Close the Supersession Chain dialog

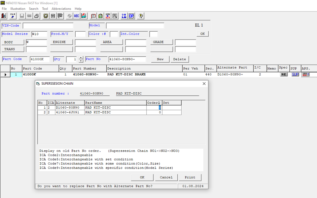pyautogui.click(x=204, y=84)
